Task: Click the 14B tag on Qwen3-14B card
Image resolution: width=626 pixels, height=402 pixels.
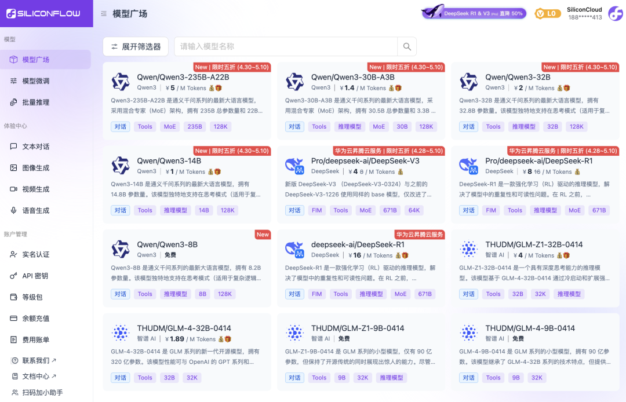Action: pyautogui.click(x=204, y=211)
